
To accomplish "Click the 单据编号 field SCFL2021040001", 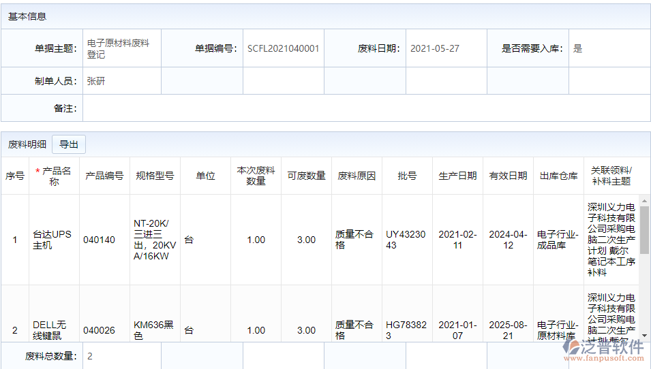I will pos(283,48).
